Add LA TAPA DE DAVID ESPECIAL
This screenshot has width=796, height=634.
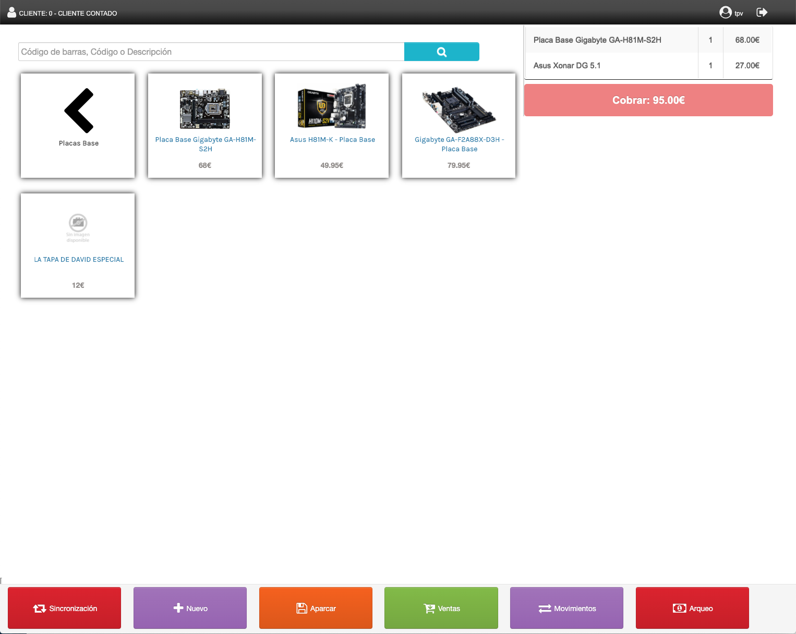(x=78, y=259)
